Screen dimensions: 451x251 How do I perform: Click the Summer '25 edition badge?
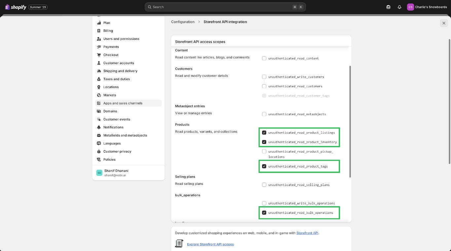click(x=38, y=7)
